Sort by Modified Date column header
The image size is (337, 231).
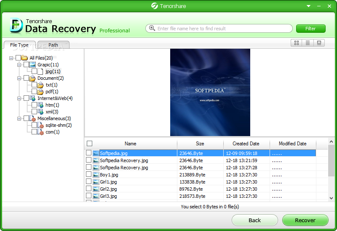293,144
